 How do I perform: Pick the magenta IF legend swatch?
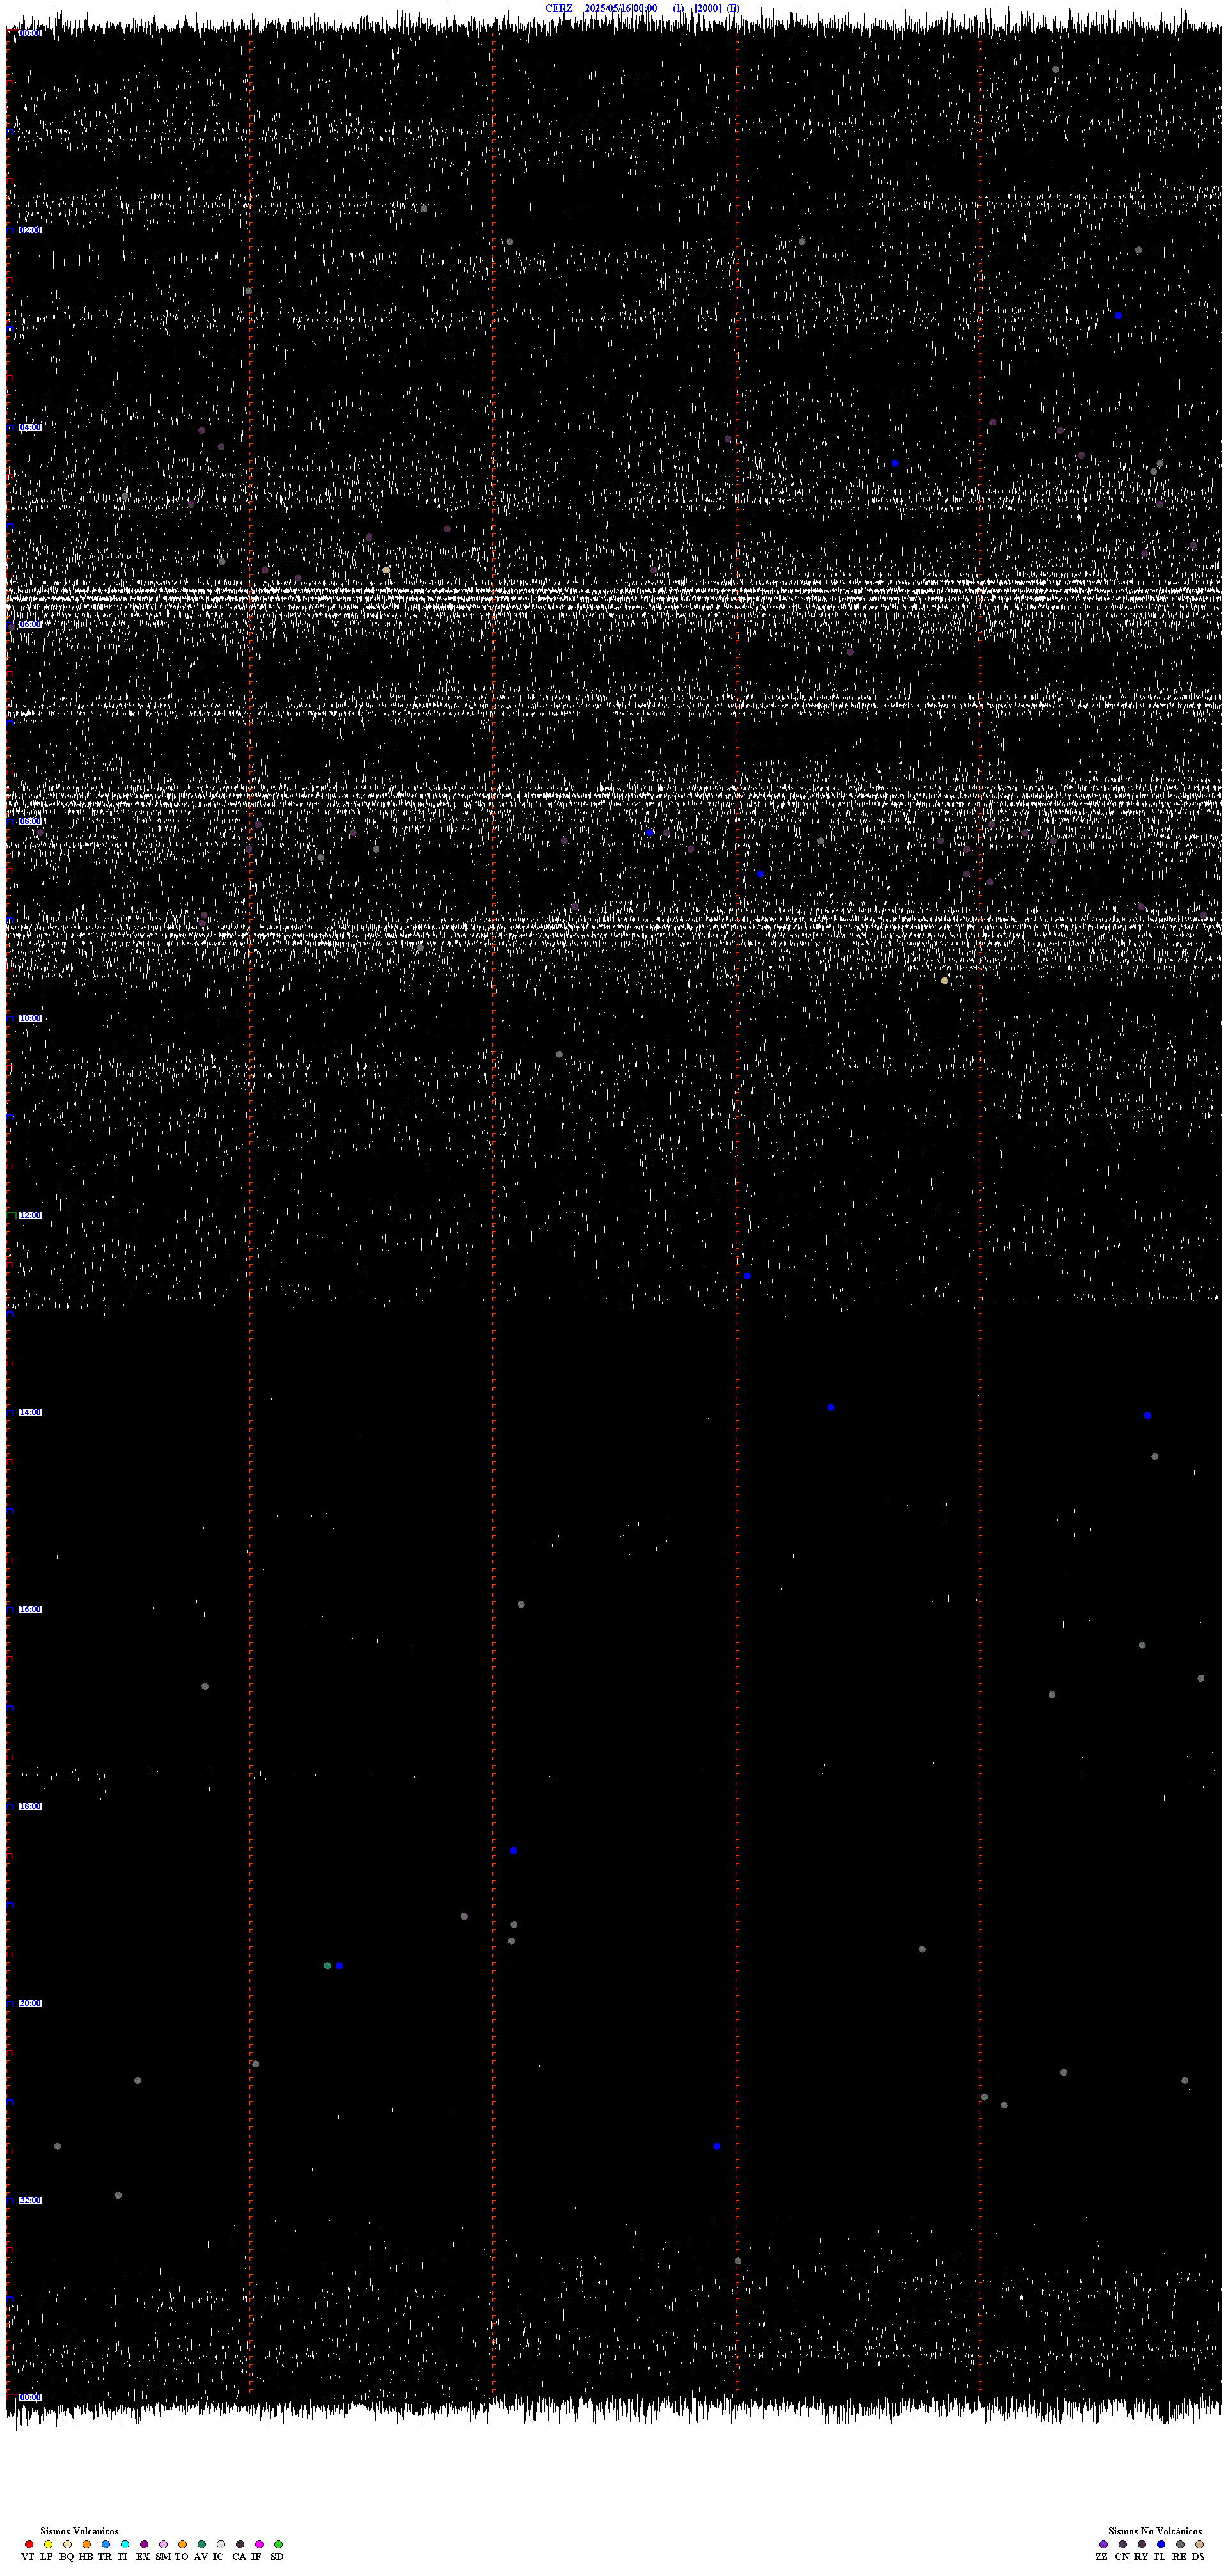pos(259,2544)
